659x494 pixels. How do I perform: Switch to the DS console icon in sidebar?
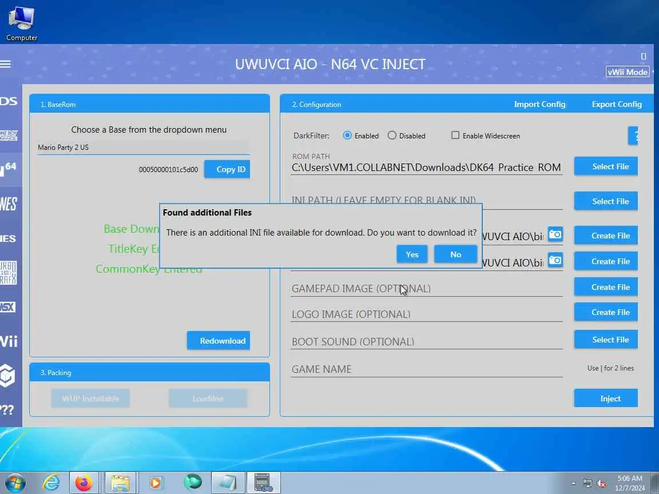(x=9, y=101)
